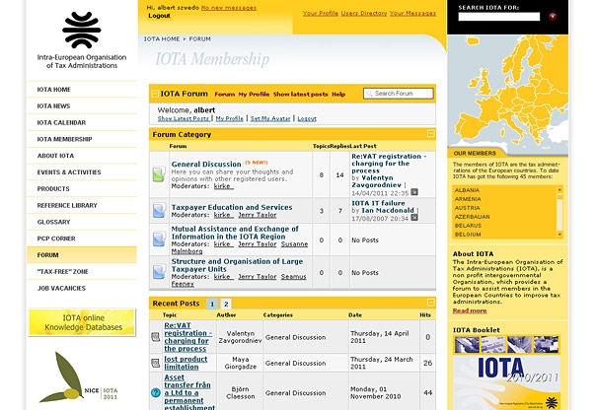The image size is (596, 410).
Task: Click the Search IOTA For input field
Action: click(x=498, y=17)
